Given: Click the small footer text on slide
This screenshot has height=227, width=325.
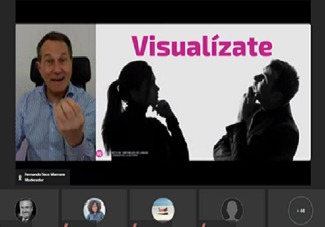Looking at the screenshot, I should pyautogui.click(x=126, y=154).
